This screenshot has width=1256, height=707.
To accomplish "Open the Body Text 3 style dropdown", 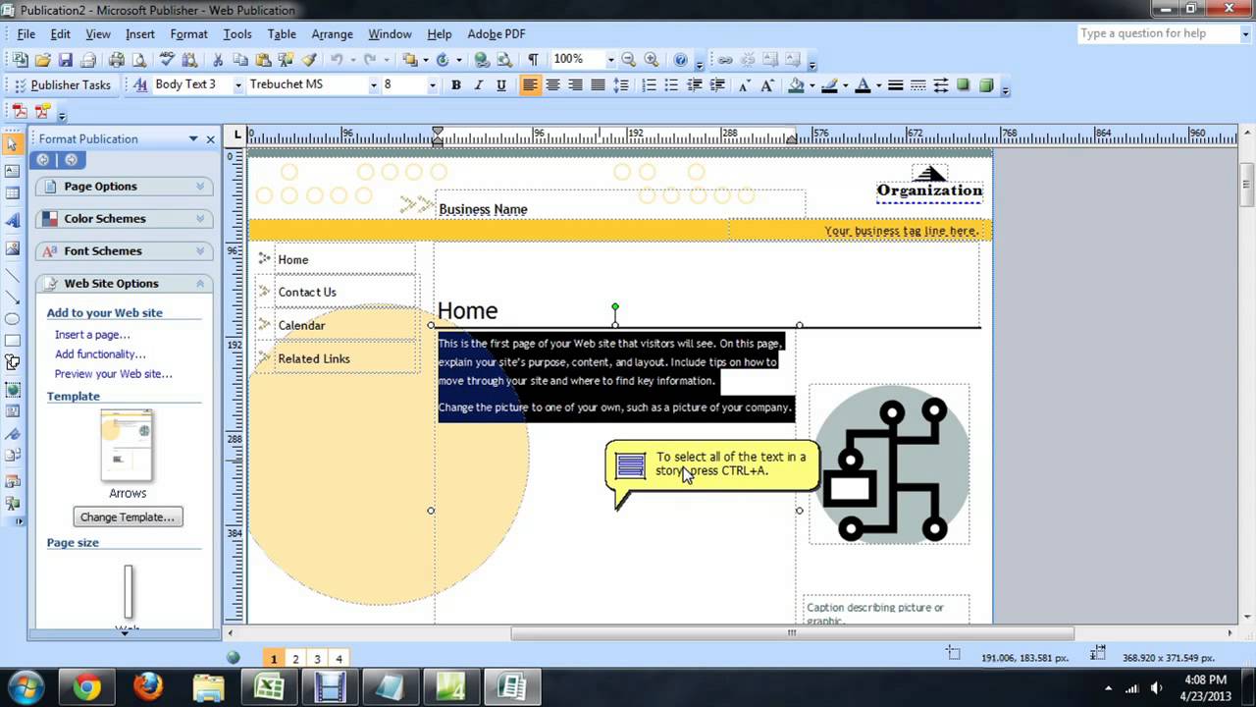I will coord(237,85).
